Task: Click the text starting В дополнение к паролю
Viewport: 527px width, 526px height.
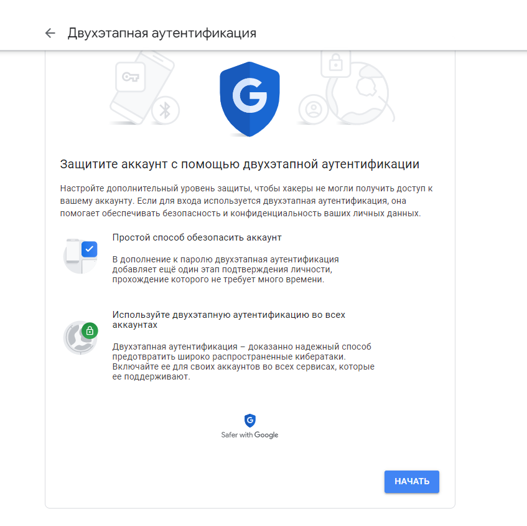Action: click(225, 269)
